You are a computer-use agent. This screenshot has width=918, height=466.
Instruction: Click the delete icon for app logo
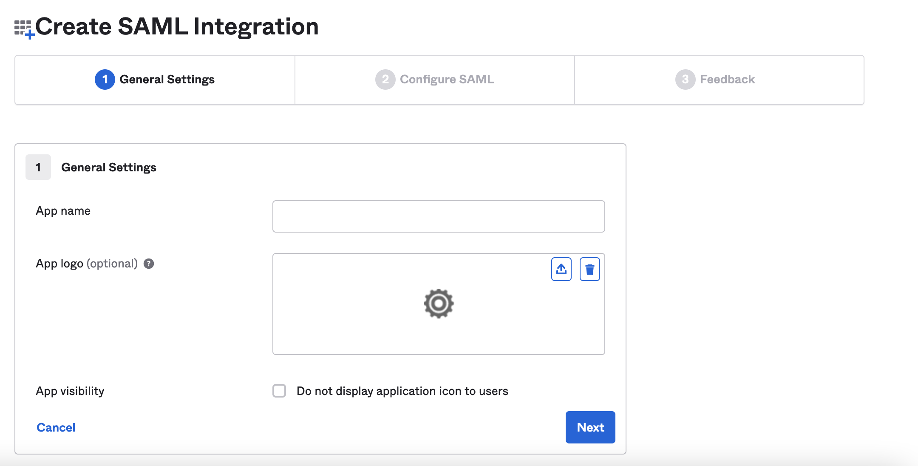point(589,270)
